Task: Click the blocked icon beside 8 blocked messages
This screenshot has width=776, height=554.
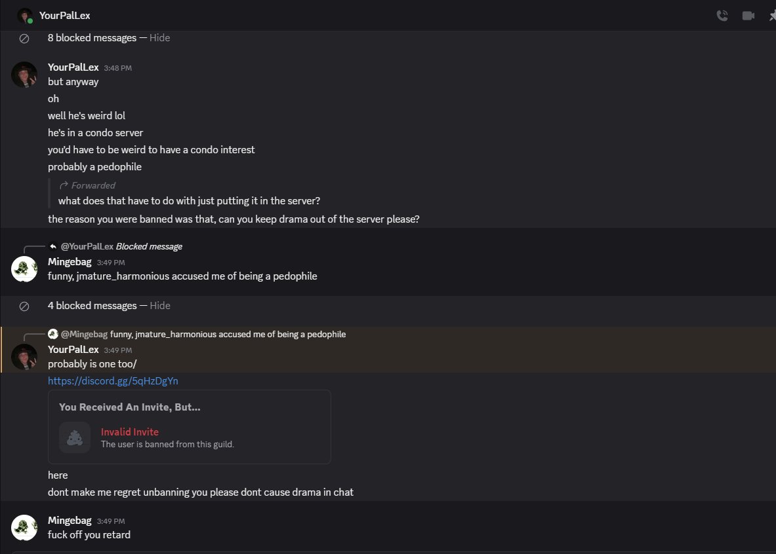Action: point(24,39)
